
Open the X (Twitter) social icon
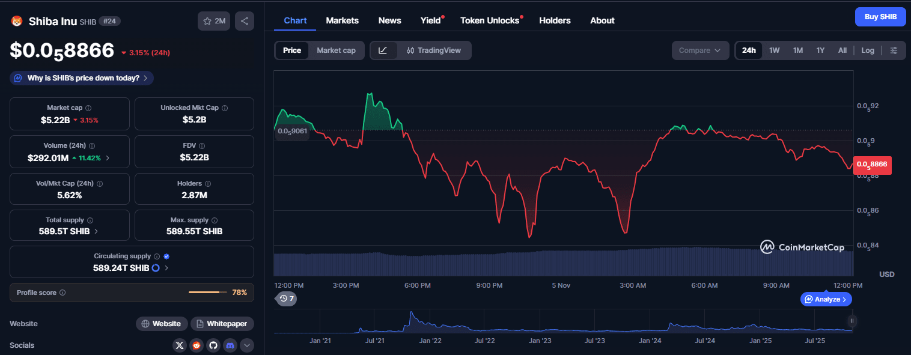180,345
